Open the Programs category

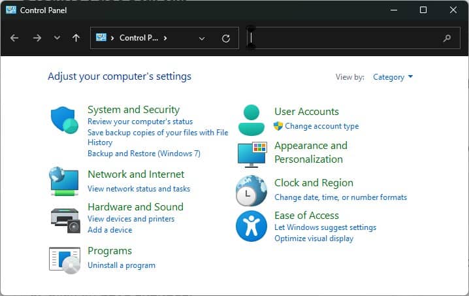(x=110, y=251)
